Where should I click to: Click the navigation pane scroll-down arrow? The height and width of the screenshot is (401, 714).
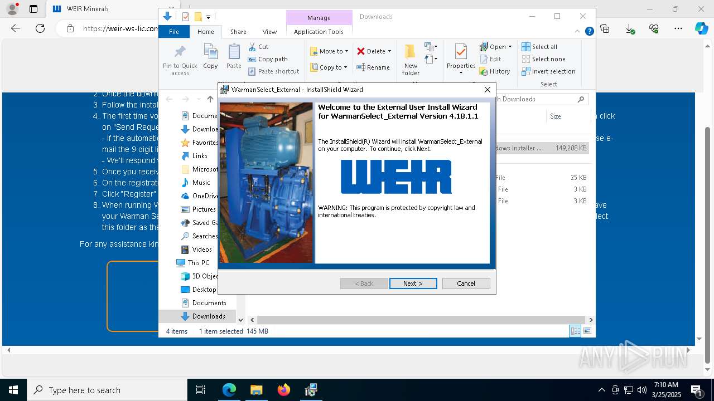240,320
